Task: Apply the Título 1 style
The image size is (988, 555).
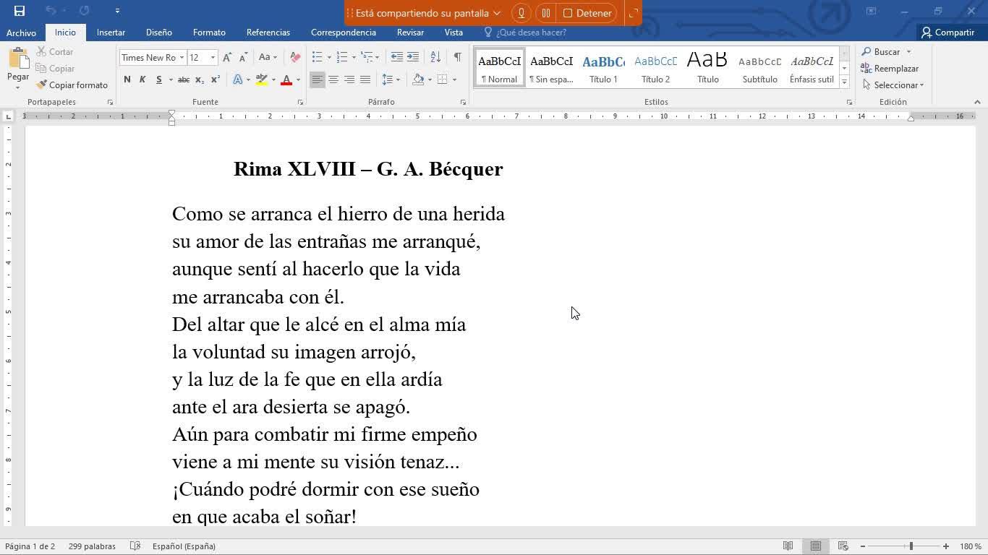Action: (x=603, y=69)
